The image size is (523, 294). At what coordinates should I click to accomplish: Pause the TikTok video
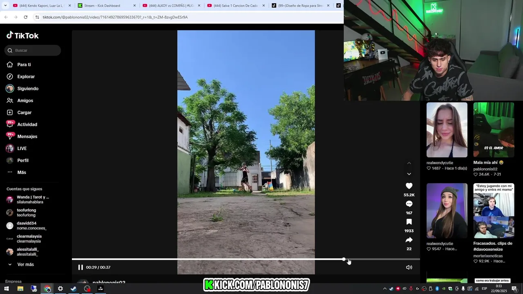point(80,267)
